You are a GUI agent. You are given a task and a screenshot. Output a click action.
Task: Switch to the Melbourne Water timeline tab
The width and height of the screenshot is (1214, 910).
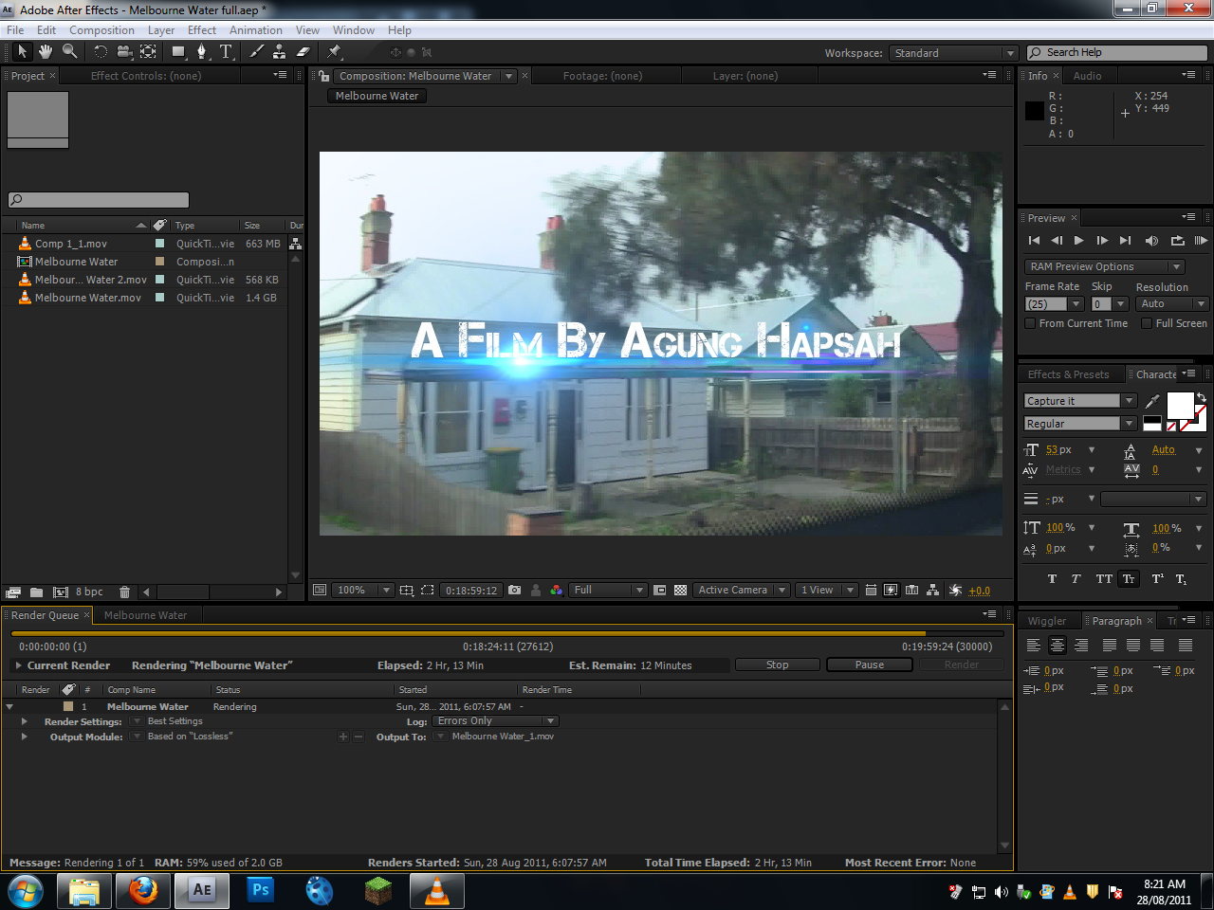pos(145,615)
